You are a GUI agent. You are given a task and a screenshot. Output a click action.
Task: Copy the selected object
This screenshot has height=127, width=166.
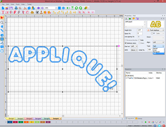29,8
